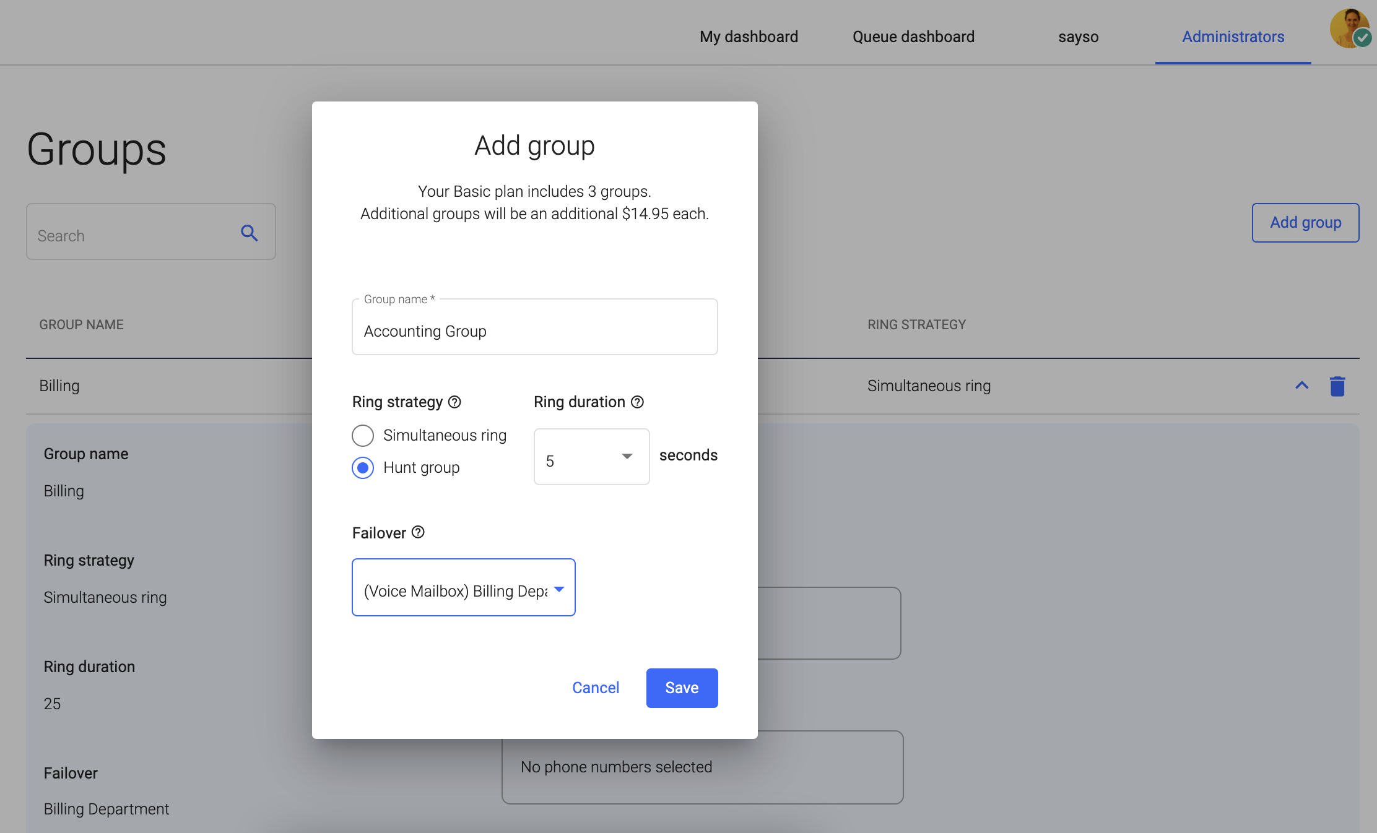Screen dimensions: 1377x833
Task: Open My dashboard
Action: click(x=749, y=37)
